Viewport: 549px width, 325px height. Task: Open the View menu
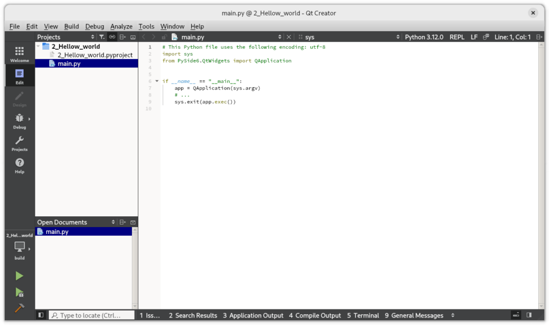[x=51, y=26]
